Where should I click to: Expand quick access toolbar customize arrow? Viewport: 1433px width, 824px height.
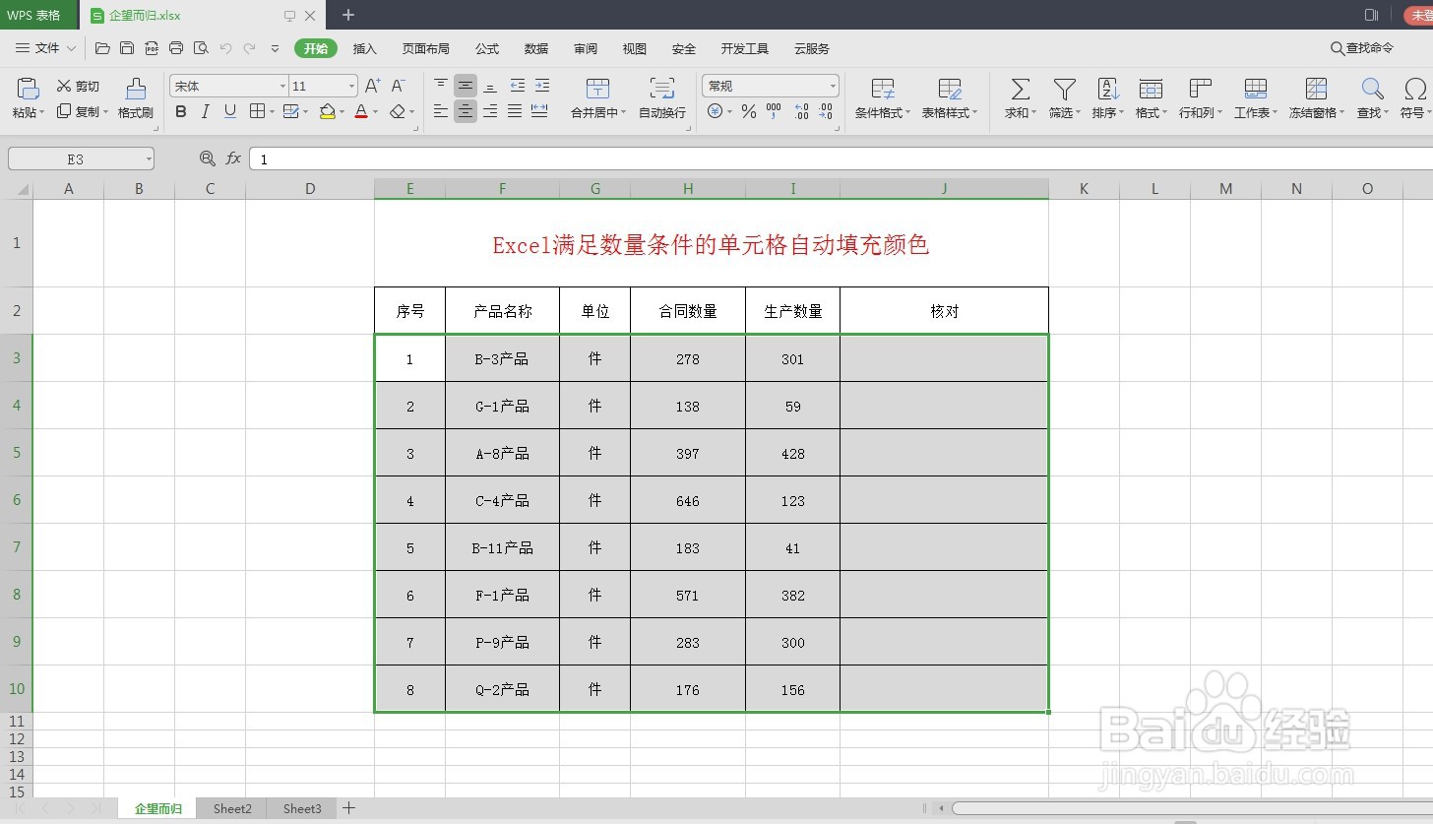[275, 48]
